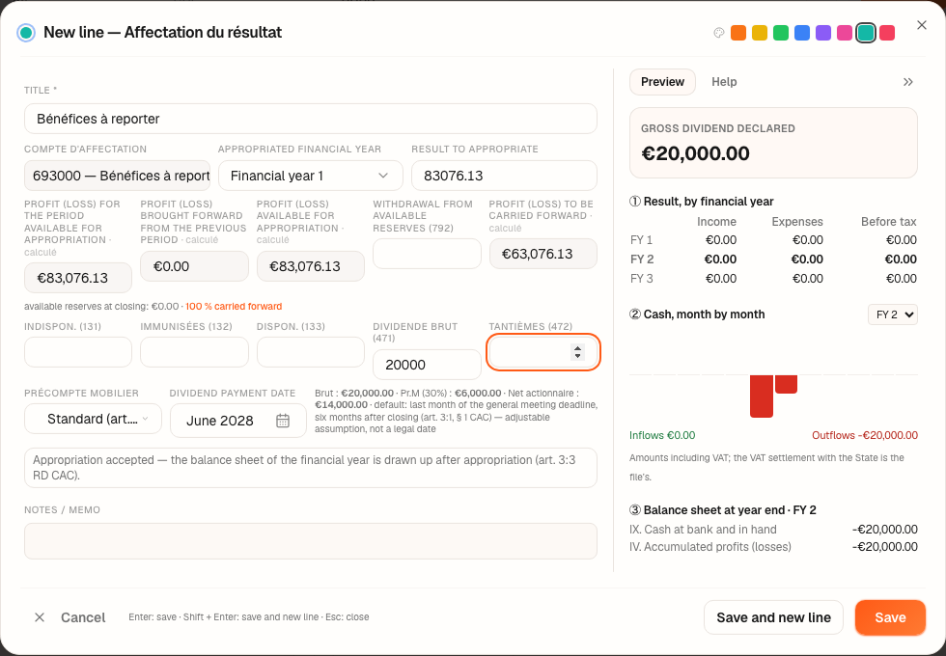This screenshot has height=656, width=946.
Task: Click the 'IV. Accumulated profits (losses)' row
Action: [773, 547]
